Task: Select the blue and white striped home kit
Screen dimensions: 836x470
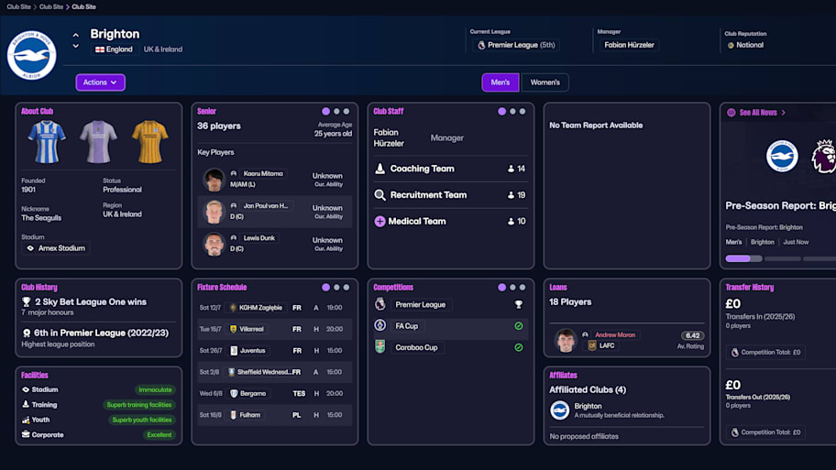Action: point(47,141)
